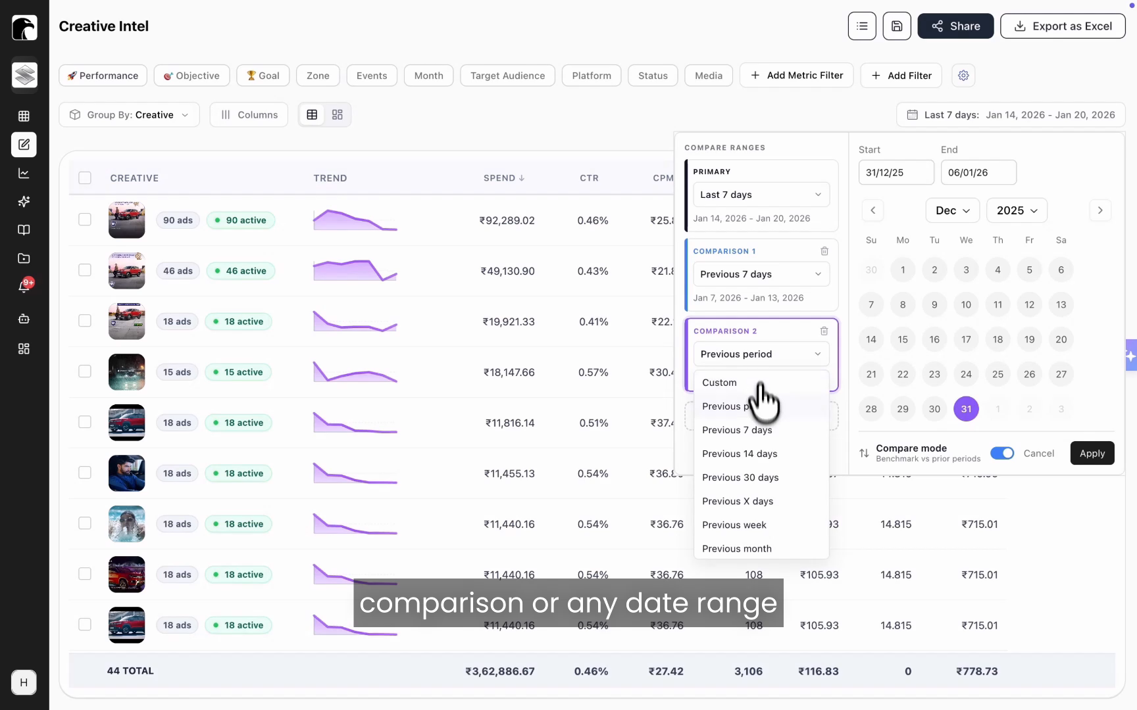Switch to grid card view icon
Image resolution: width=1137 pixels, height=710 pixels.
pyautogui.click(x=338, y=114)
